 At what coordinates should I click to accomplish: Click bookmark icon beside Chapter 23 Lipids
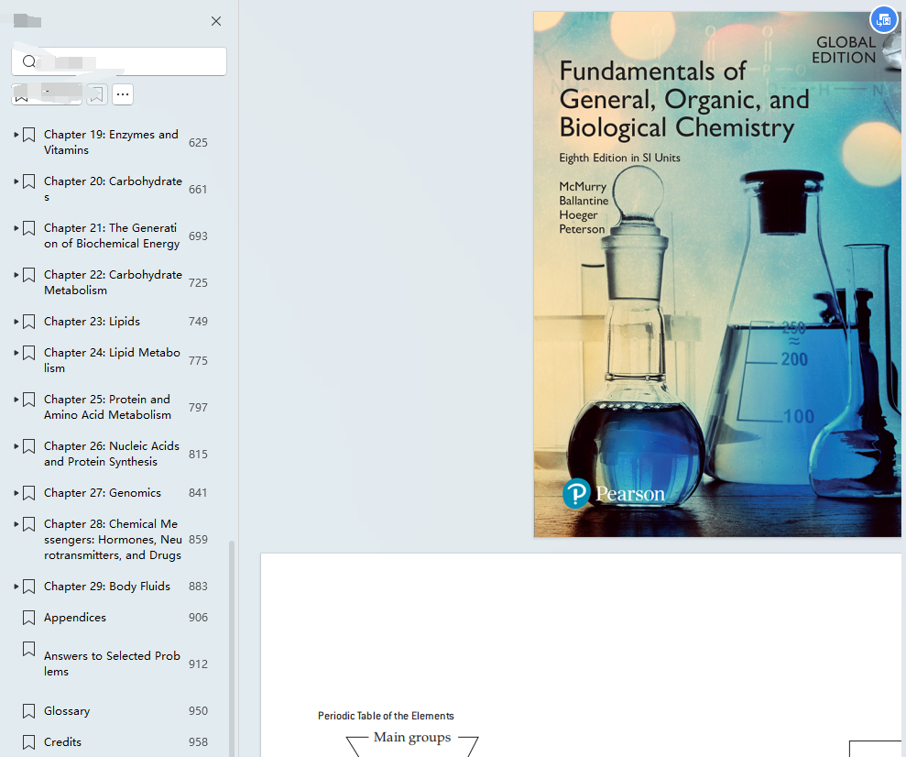[29, 323]
